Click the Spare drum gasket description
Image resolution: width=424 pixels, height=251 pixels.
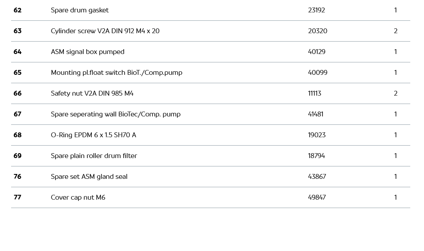tap(80, 10)
